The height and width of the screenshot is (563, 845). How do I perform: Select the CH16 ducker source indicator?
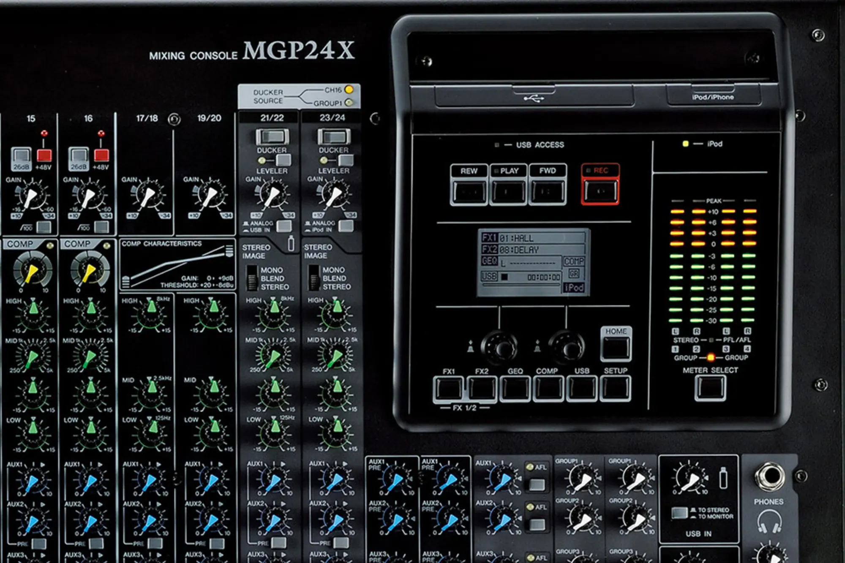349,90
